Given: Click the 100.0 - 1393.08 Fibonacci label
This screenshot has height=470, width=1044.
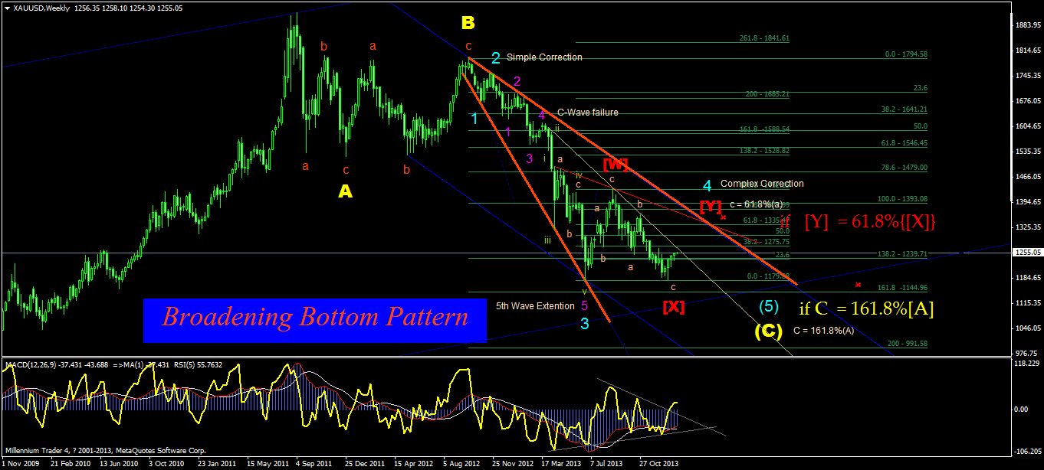Looking at the screenshot, I should click(902, 198).
